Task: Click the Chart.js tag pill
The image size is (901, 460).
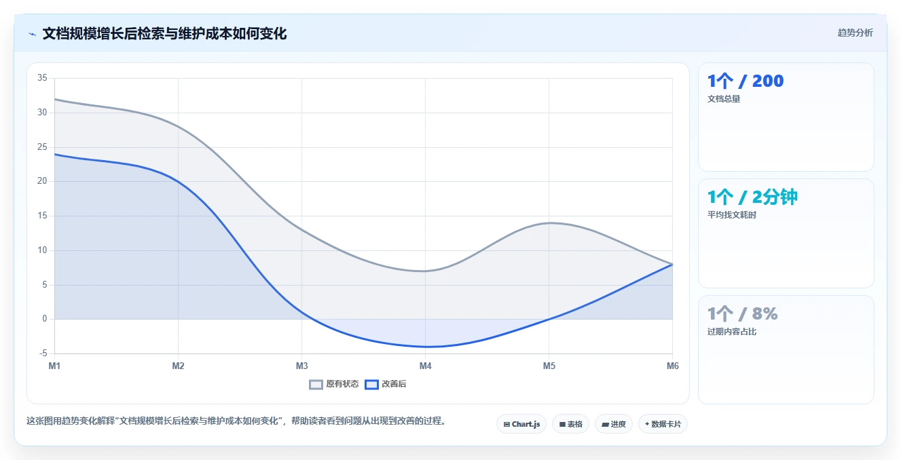Action: tap(521, 424)
